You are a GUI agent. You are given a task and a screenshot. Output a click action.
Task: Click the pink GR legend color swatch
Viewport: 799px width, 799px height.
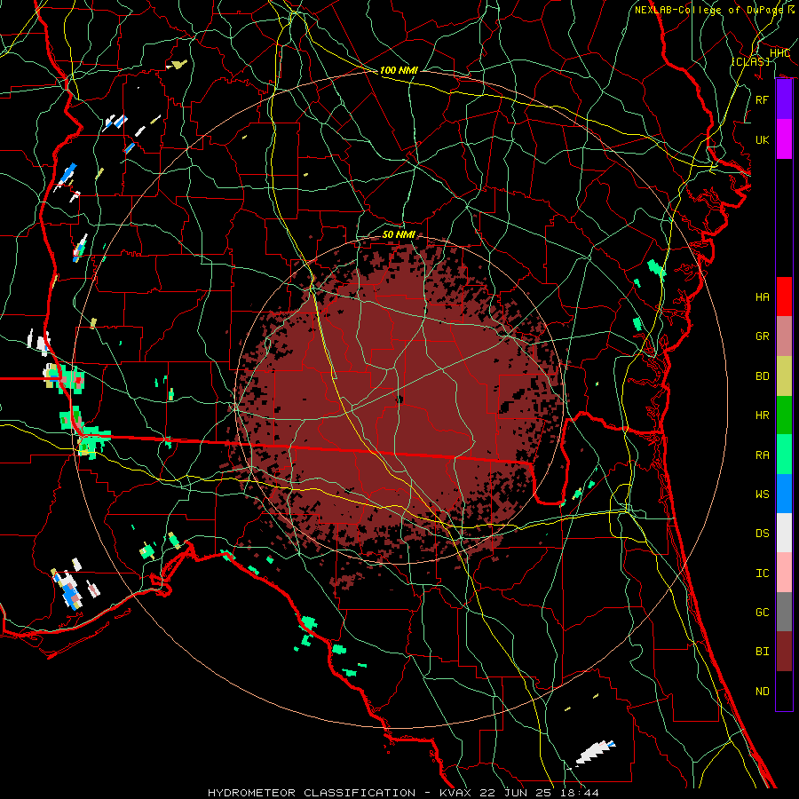784,336
